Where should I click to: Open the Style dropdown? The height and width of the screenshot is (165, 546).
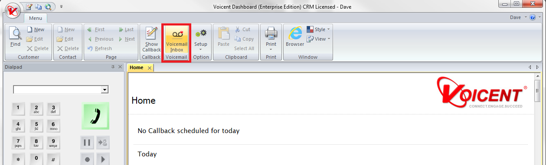point(318,29)
